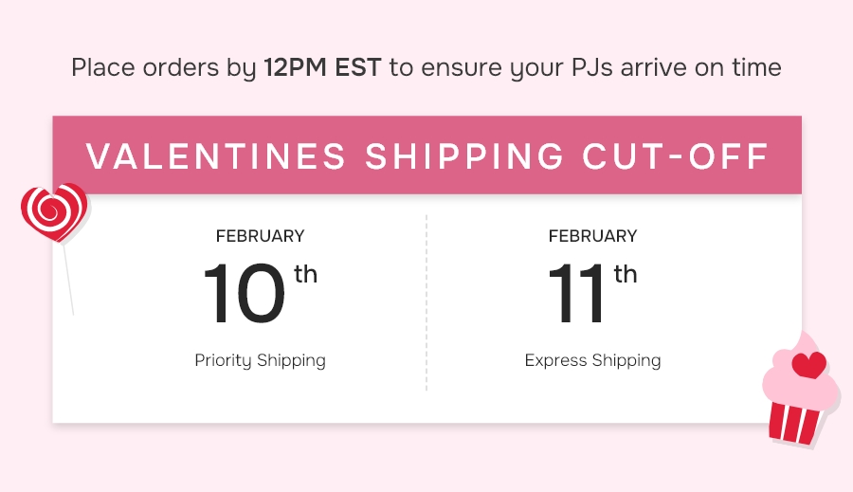Click the bold 12PM EST text
Screen dimensions: 853x492
322,67
